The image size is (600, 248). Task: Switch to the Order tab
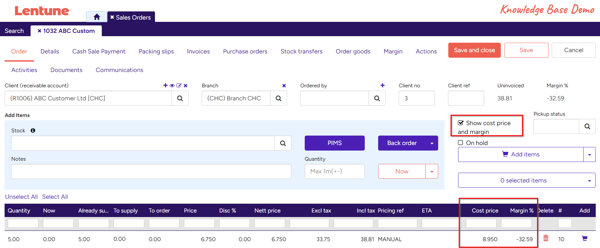[x=19, y=51]
